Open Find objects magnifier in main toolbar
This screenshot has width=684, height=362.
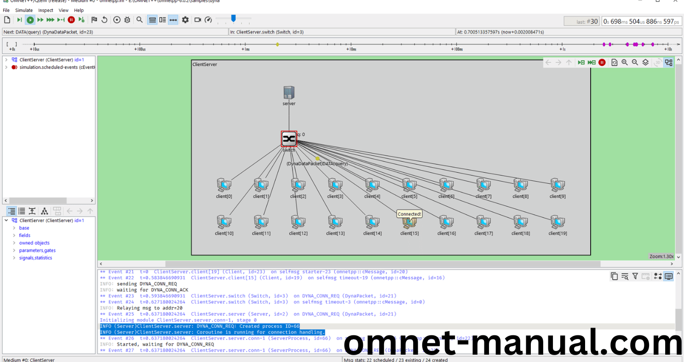coord(139,20)
